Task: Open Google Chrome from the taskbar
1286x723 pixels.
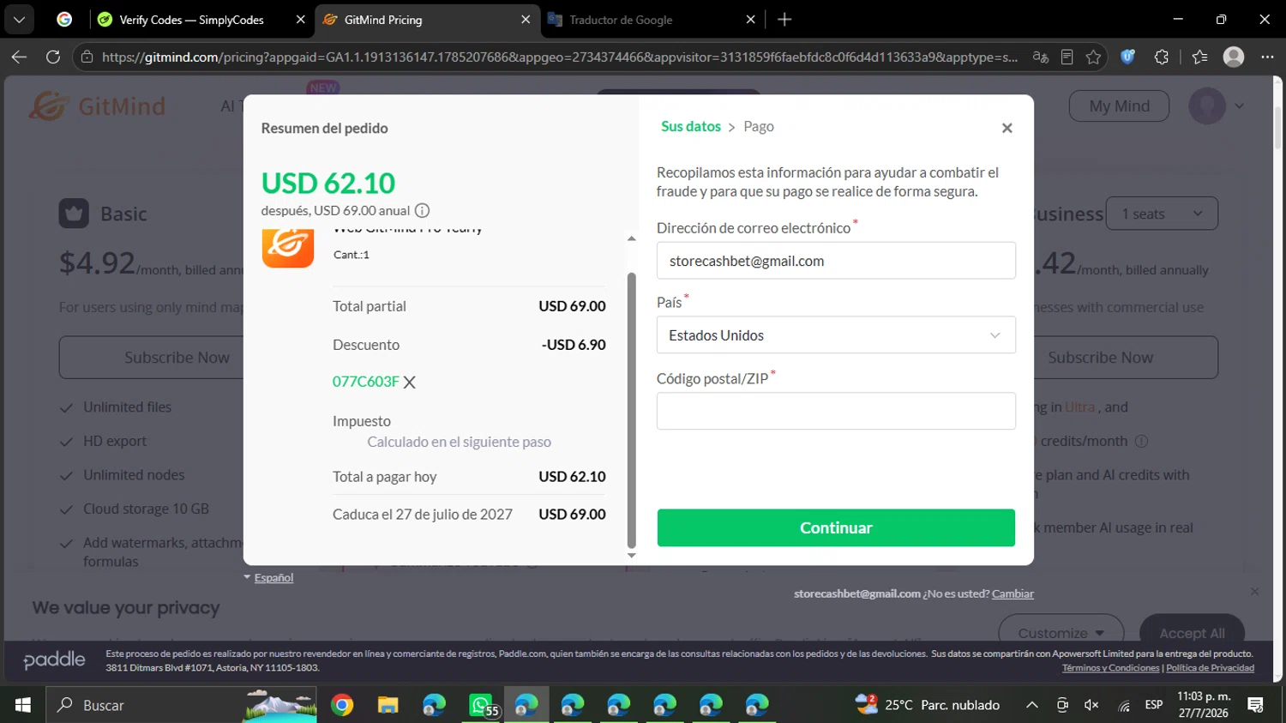Action: tap(342, 705)
